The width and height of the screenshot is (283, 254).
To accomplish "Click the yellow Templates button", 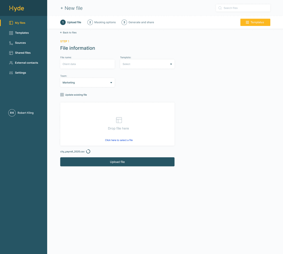I will pyautogui.click(x=255, y=22).
